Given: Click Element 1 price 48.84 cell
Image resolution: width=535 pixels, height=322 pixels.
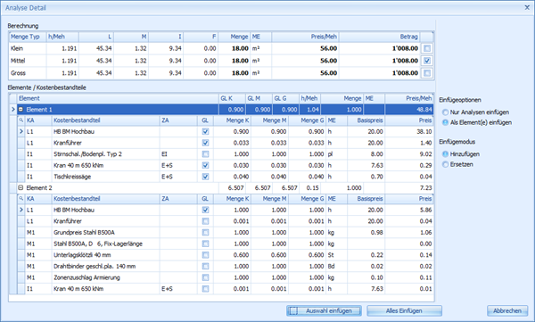Looking at the screenshot, I should (x=409, y=110).
